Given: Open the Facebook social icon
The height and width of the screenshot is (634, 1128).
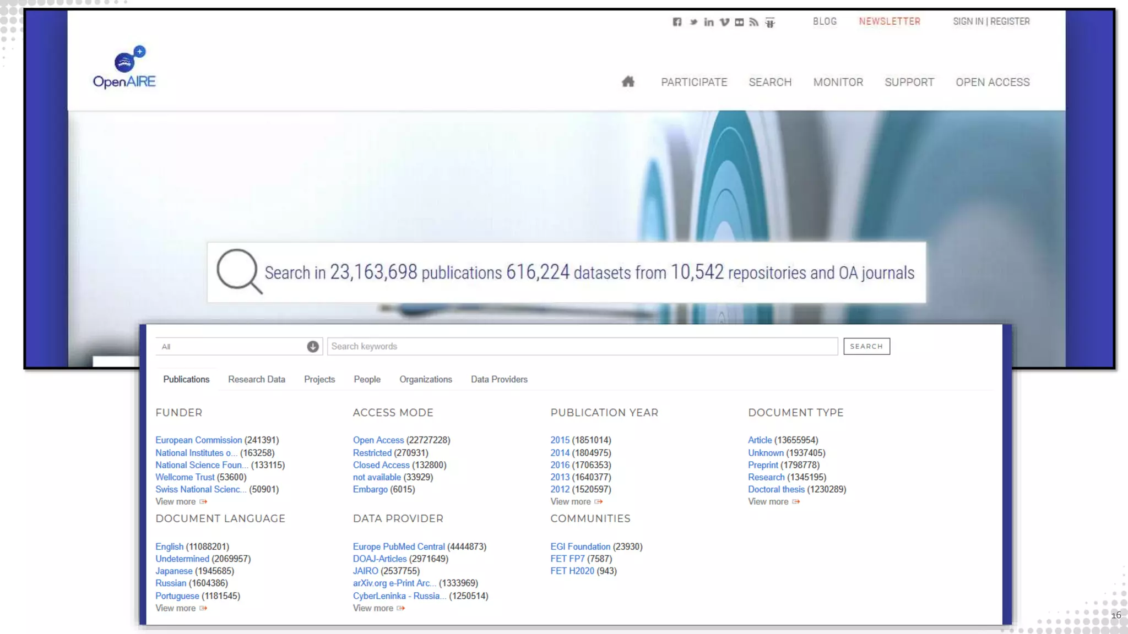Looking at the screenshot, I should (677, 22).
